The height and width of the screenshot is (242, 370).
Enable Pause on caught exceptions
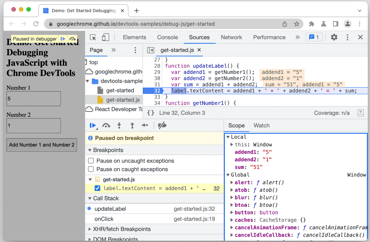click(91, 169)
